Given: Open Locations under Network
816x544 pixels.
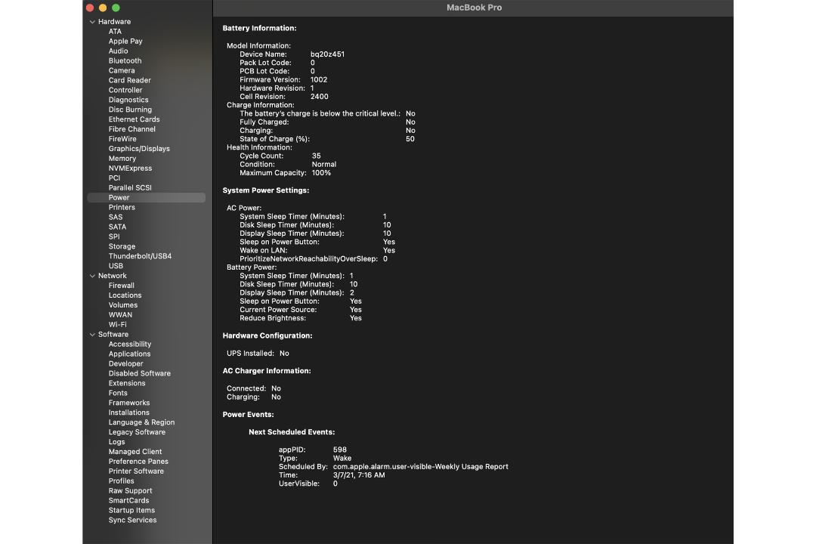Looking at the screenshot, I should 125,295.
